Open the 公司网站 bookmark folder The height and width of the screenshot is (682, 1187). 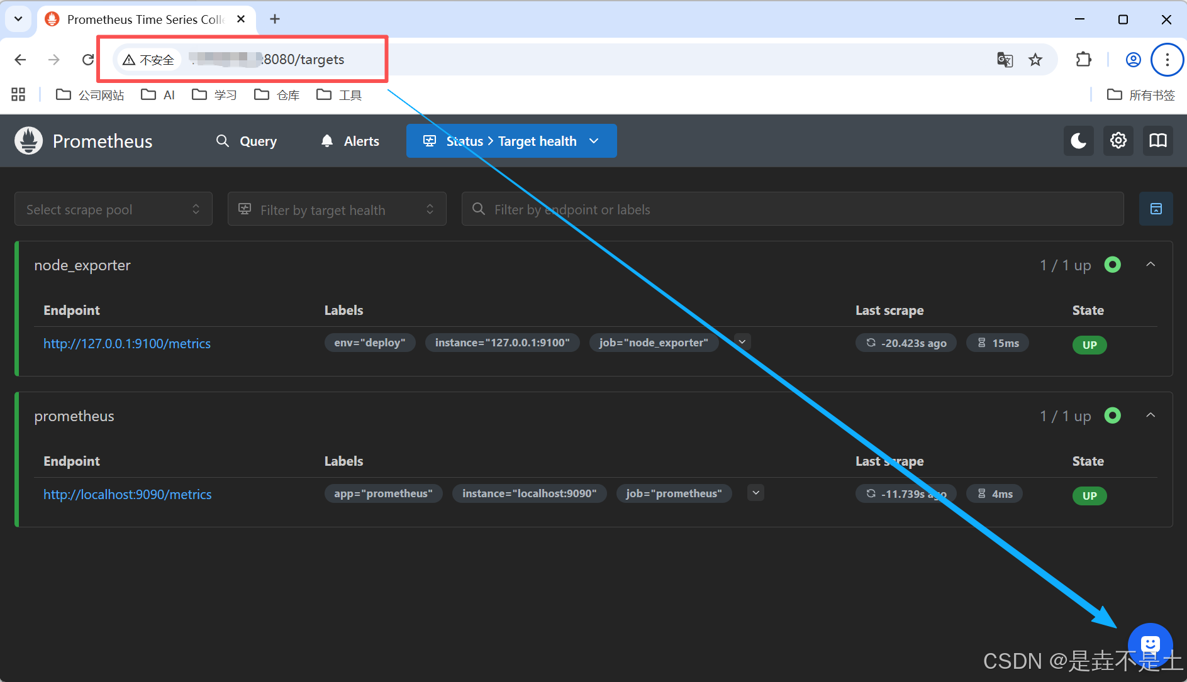[90, 94]
